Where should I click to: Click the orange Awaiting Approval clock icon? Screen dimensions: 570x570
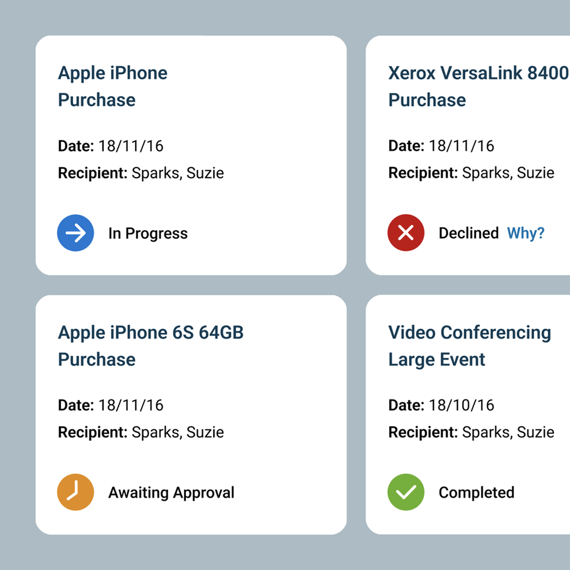pyautogui.click(x=75, y=492)
